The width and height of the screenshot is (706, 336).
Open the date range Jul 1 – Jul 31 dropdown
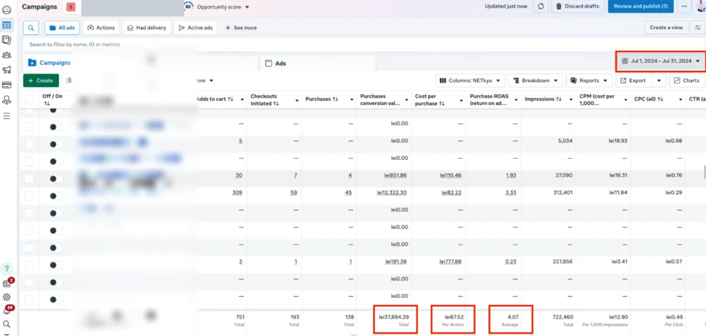tap(661, 61)
